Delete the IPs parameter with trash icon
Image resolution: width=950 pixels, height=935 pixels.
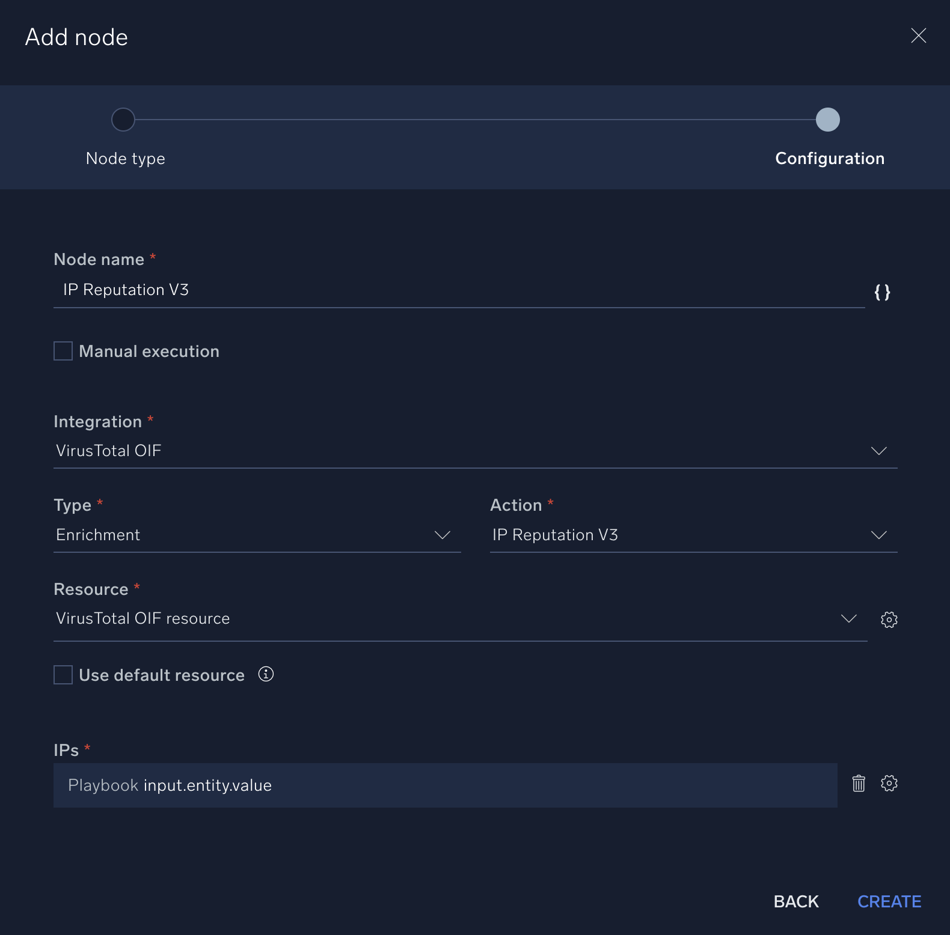pyautogui.click(x=859, y=784)
